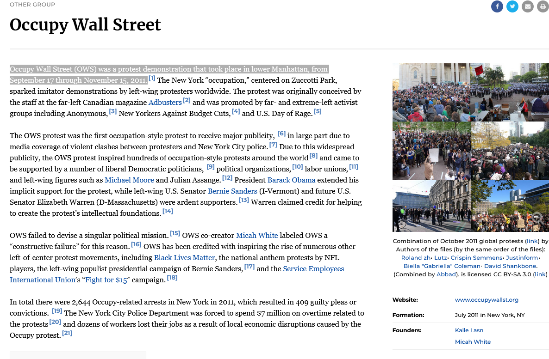The height and width of the screenshot is (359, 549).
Task: Open the Michael Moore link
Action: pos(129,180)
